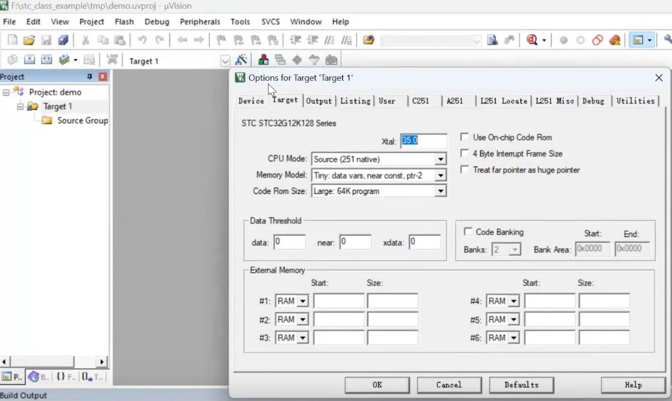This screenshot has height=401, width=672.
Task: Click the New file icon
Action: click(x=12, y=40)
